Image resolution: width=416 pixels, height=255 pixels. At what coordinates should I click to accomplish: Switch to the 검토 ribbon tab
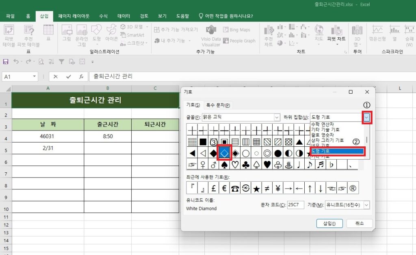(x=144, y=16)
